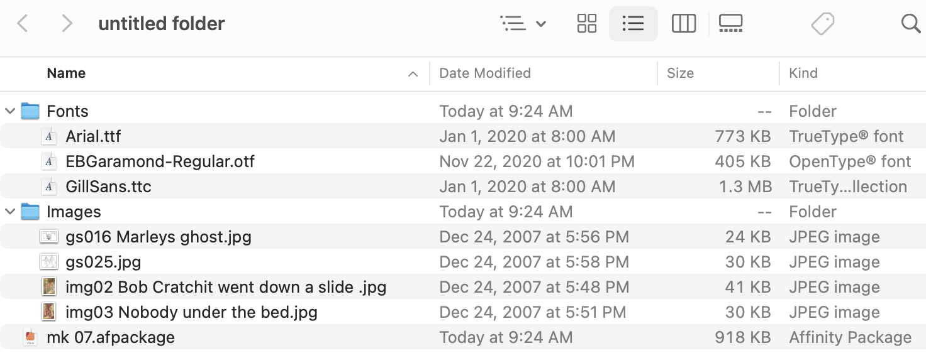
Task: Sort by Size column header
Action: click(x=680, y=73)
